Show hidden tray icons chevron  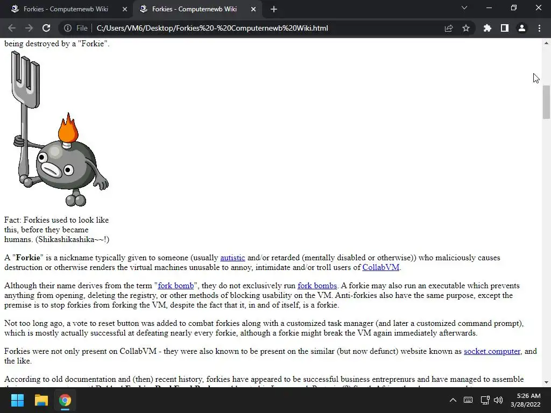tap(453, 400)
